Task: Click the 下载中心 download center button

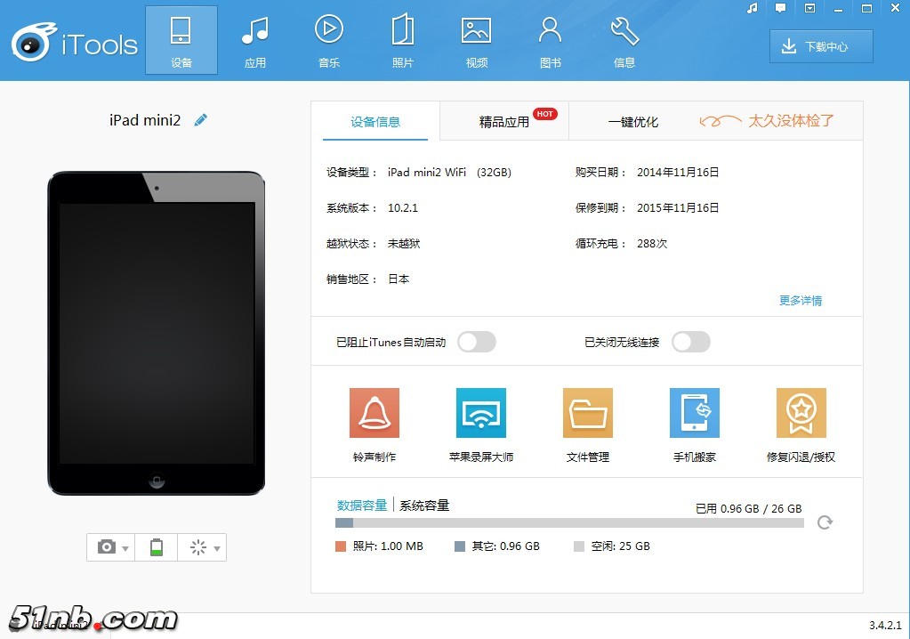Action: [821, 46]
